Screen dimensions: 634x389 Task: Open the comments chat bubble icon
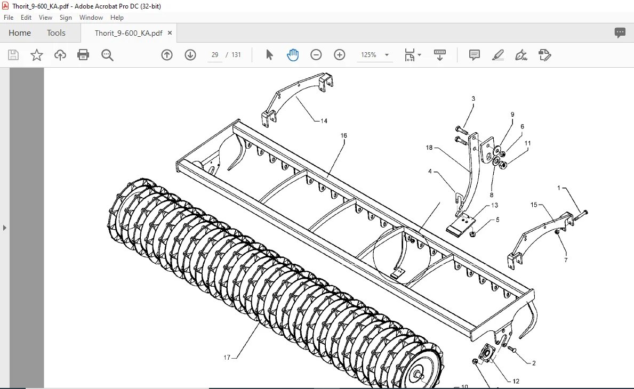pyautogui.click(x=620, y=33)
